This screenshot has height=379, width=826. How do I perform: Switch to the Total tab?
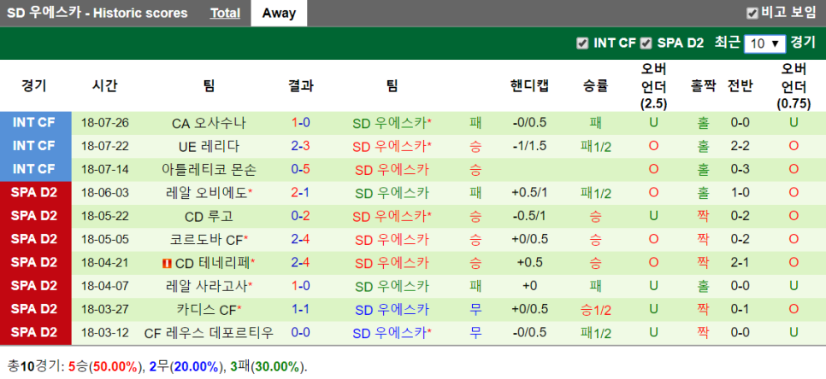[226, 13]
